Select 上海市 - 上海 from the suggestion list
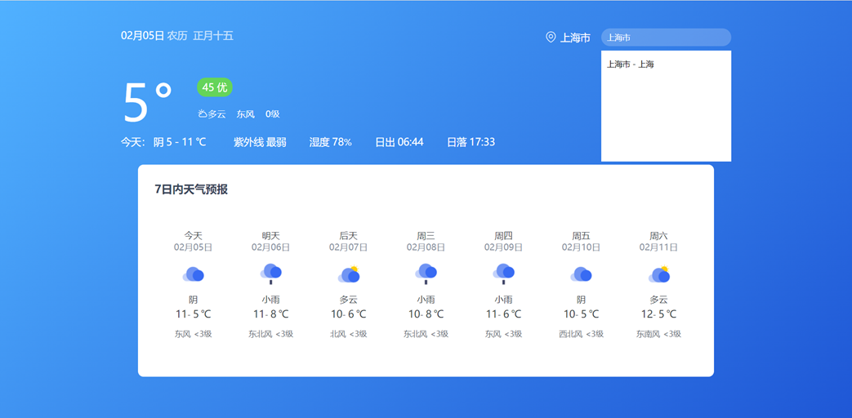 click(x=631, y=64)
